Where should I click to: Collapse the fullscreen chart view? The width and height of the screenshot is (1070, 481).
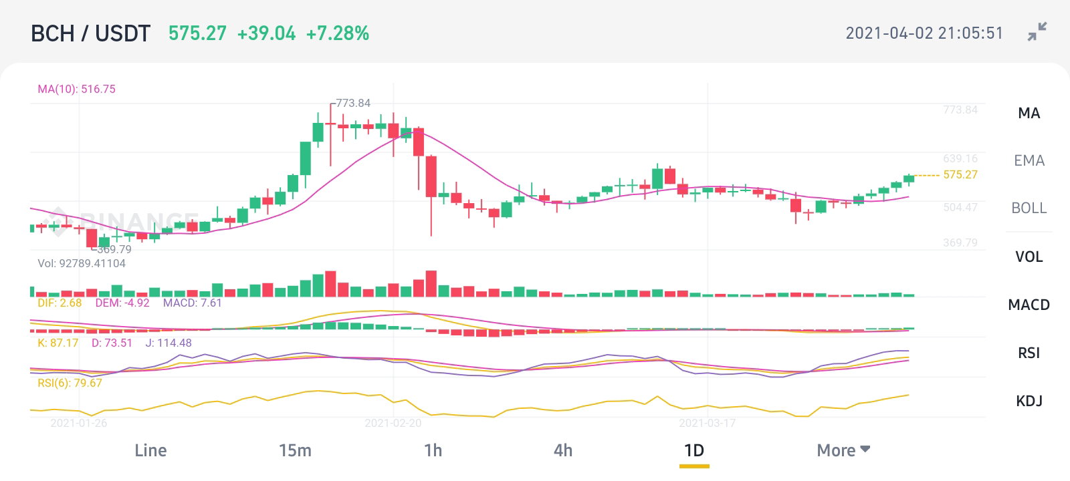pos(1037,32)
